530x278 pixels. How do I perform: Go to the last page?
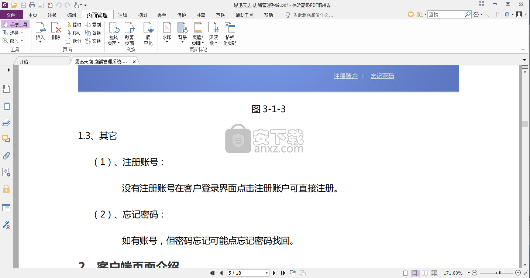pos(283,273)
